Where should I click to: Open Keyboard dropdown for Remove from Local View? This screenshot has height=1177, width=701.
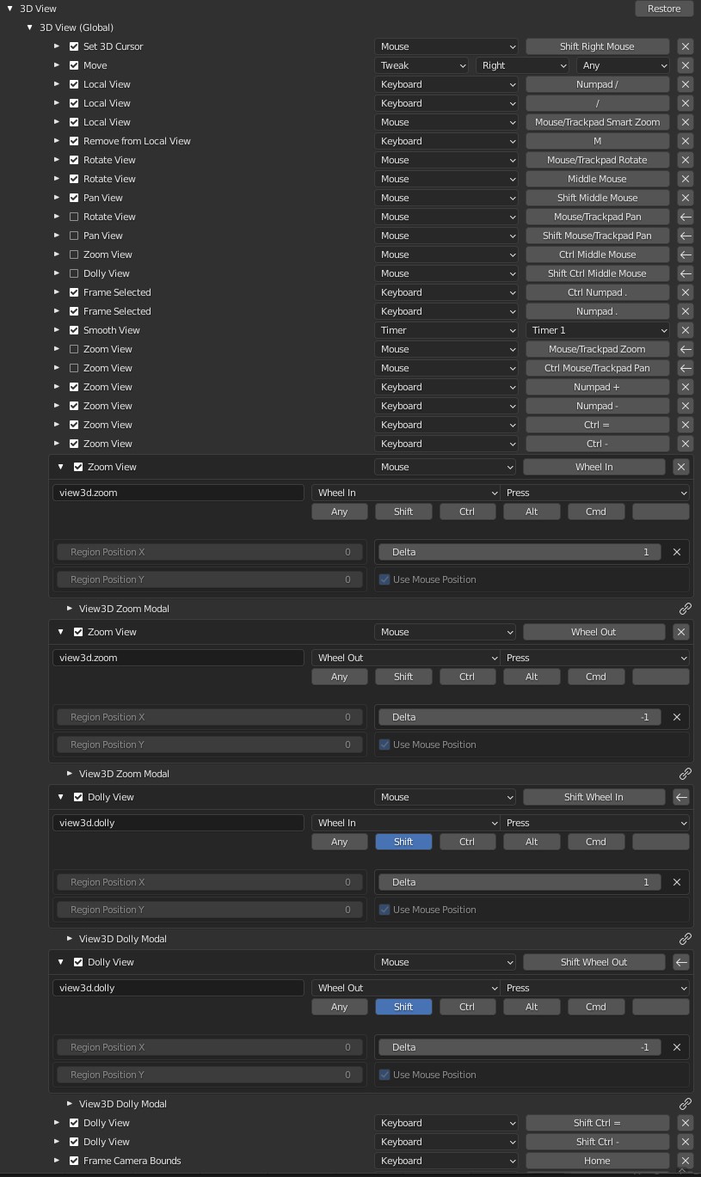(x=446, y=141)
